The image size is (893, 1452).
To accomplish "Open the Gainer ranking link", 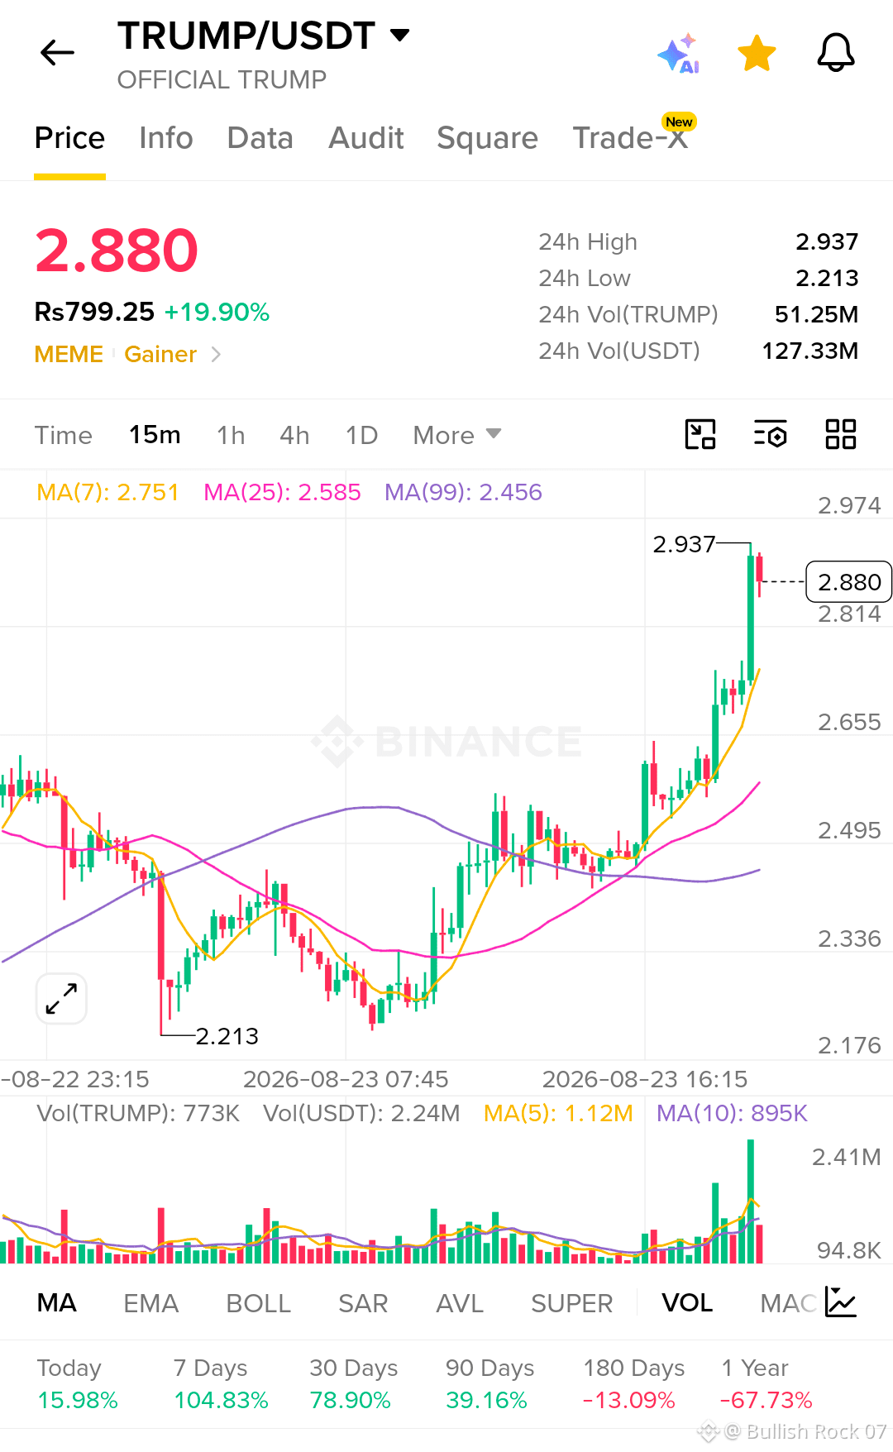I will pos(160,354).
